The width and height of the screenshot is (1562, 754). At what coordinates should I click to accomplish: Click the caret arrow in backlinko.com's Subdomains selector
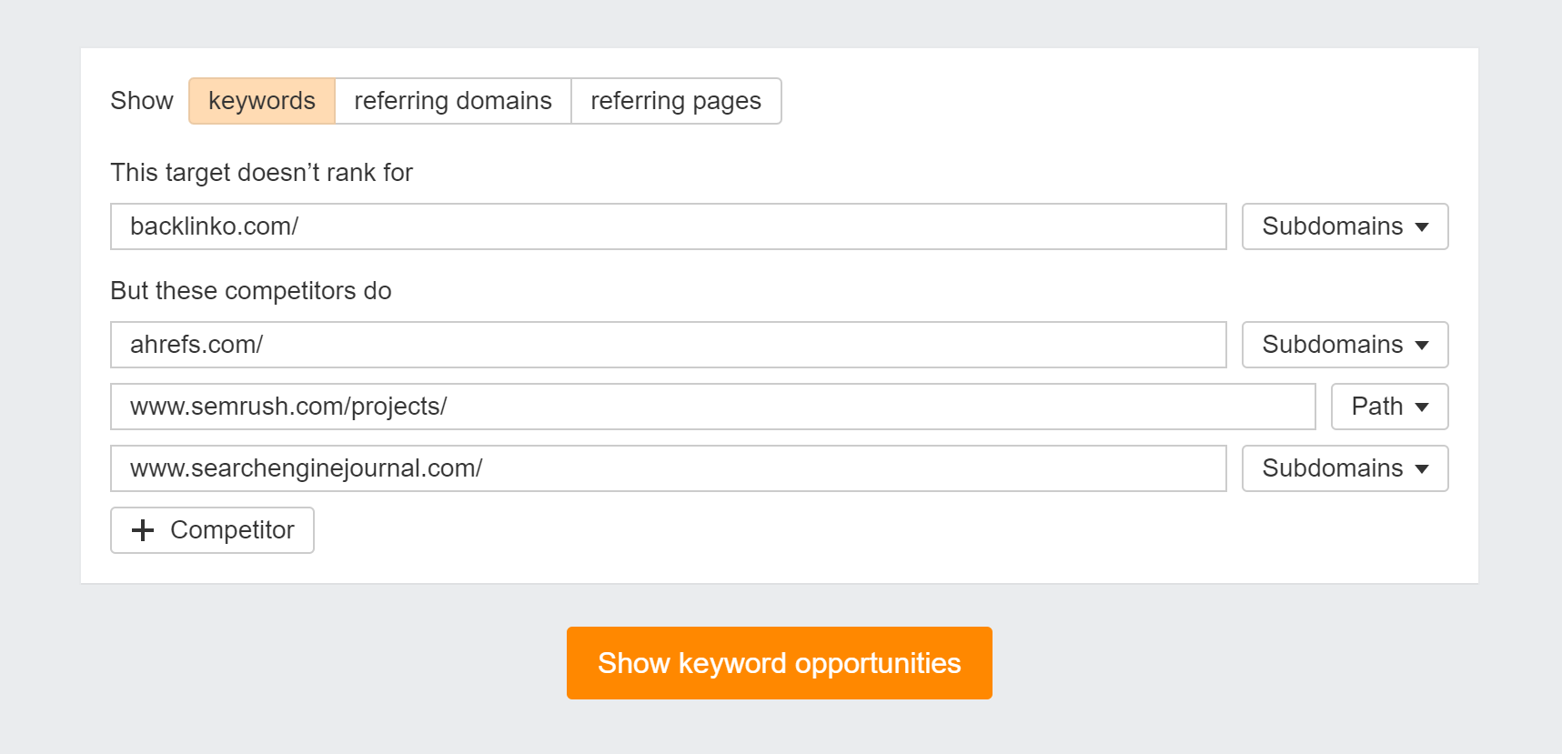(1422, 227)
